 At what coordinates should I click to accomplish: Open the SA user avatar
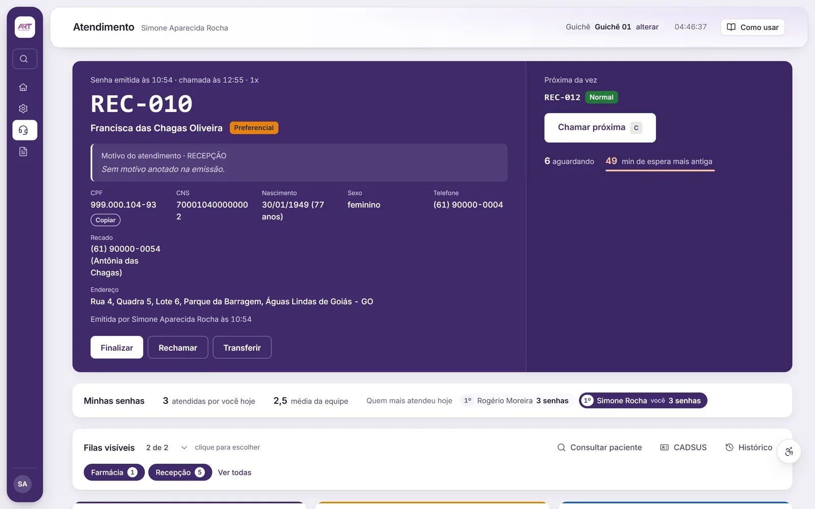tap(22, 484)
